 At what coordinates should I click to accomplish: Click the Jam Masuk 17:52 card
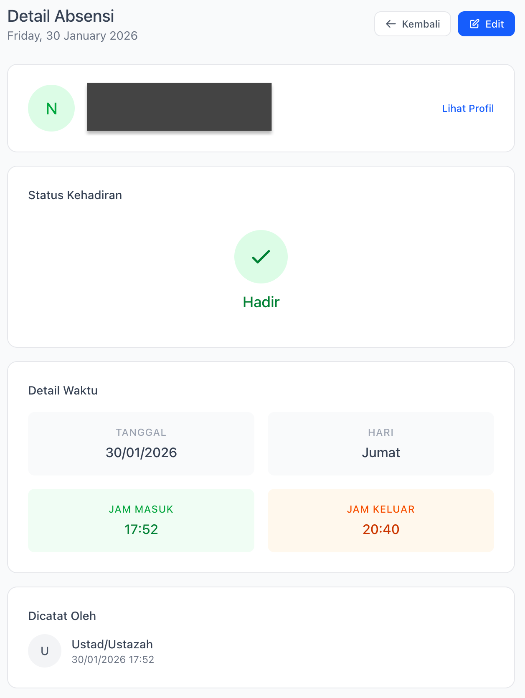point(141,520)
